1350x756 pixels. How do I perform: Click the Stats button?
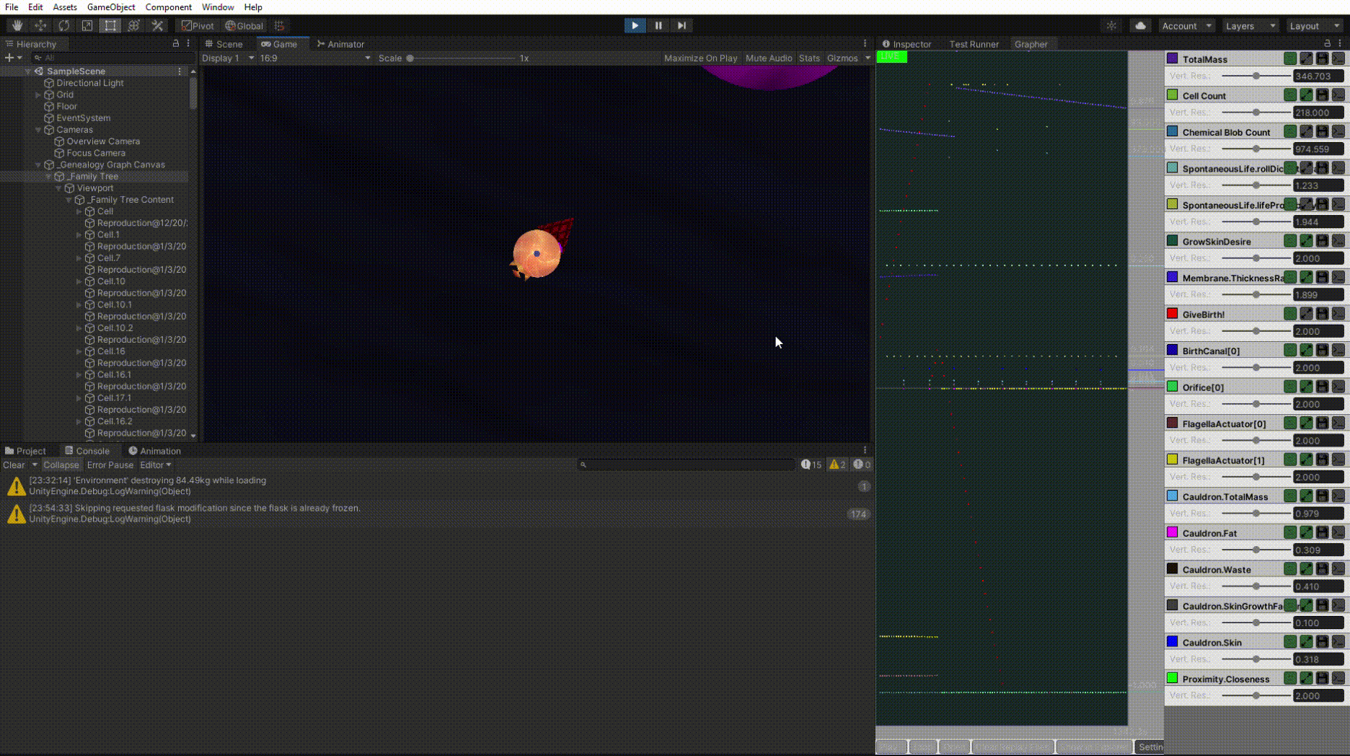click(x=809, y=58)
